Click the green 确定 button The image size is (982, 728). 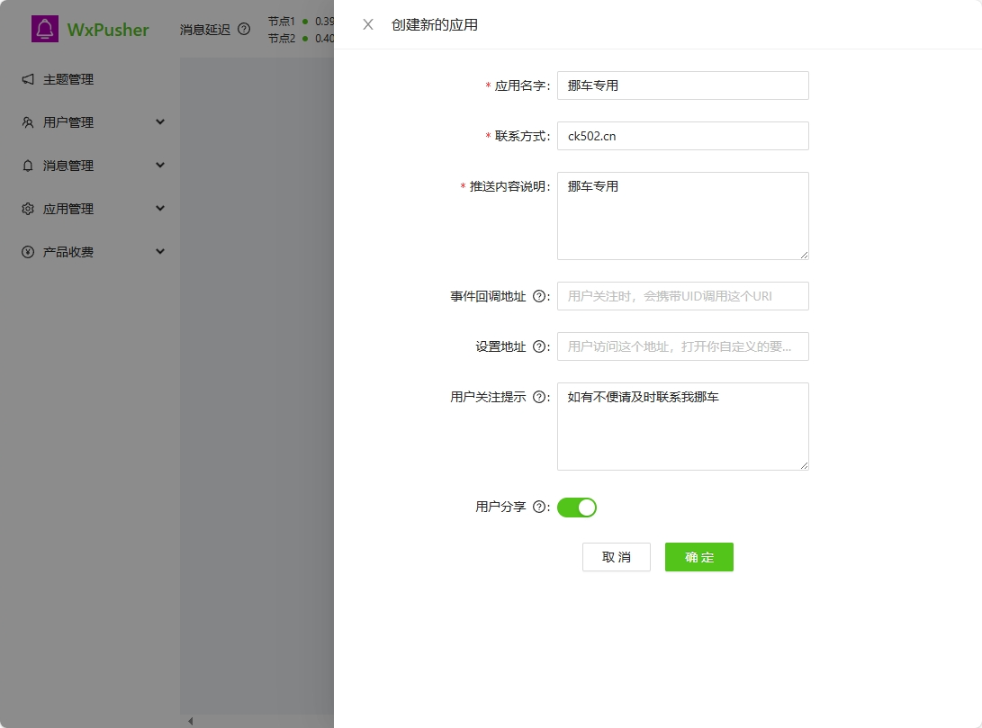[699, 557]
